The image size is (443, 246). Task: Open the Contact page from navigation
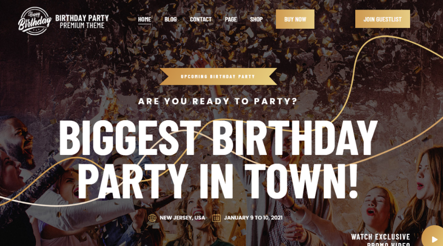click(x=201, y=19)
